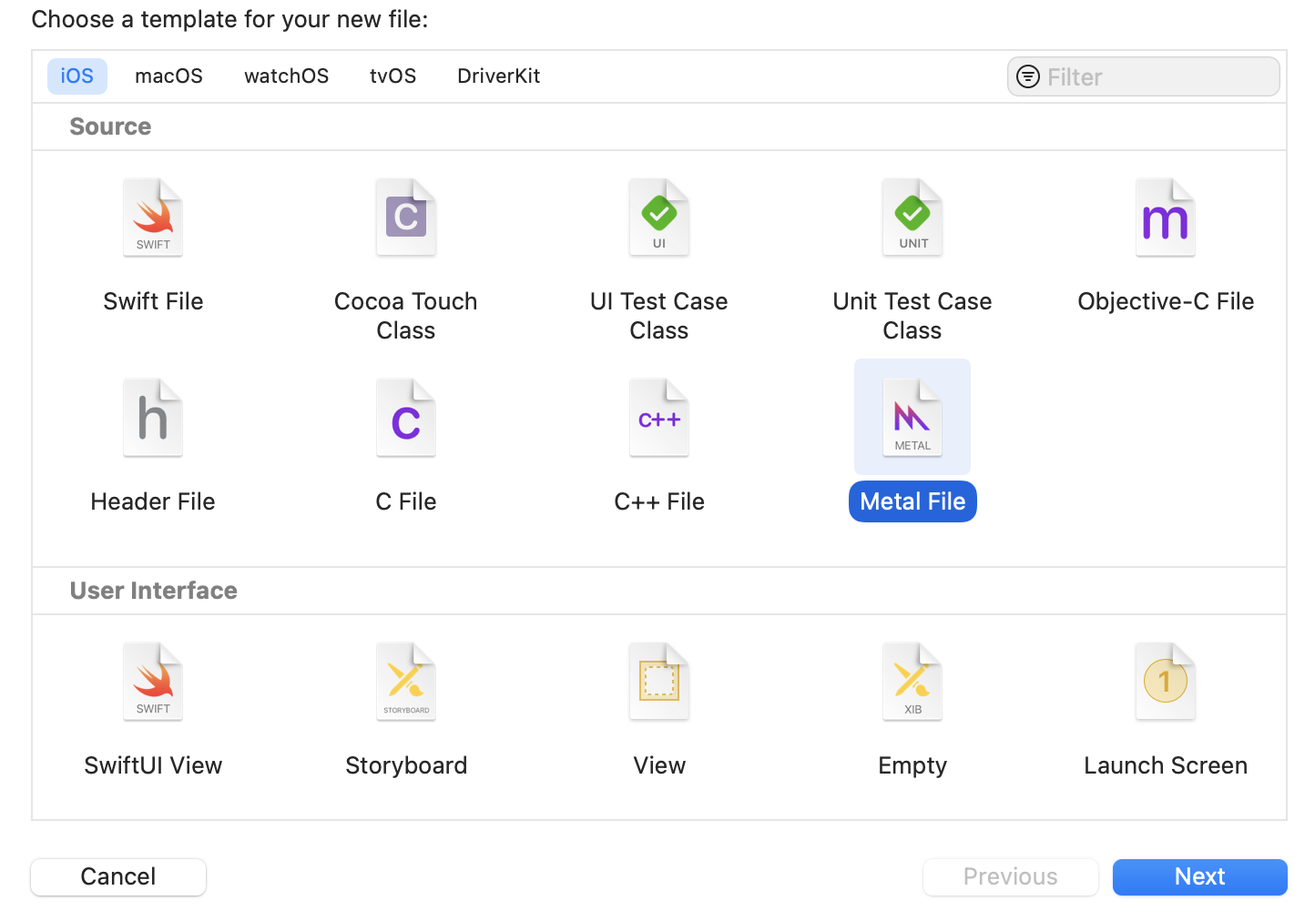Select the Storyboard template icon
Screen dimensions: 1315x921
click(406, 683)
